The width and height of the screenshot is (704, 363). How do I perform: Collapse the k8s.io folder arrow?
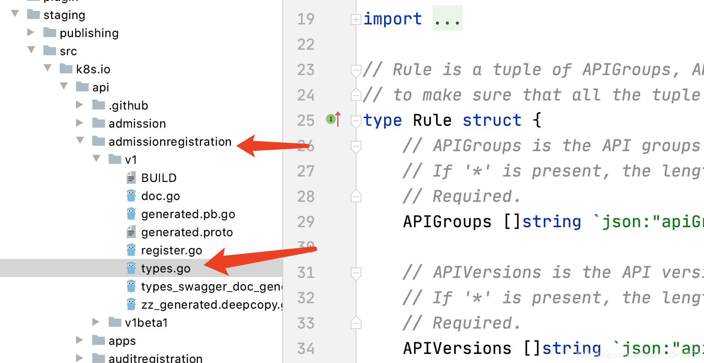pyautogui.click(x=48, y=68)
